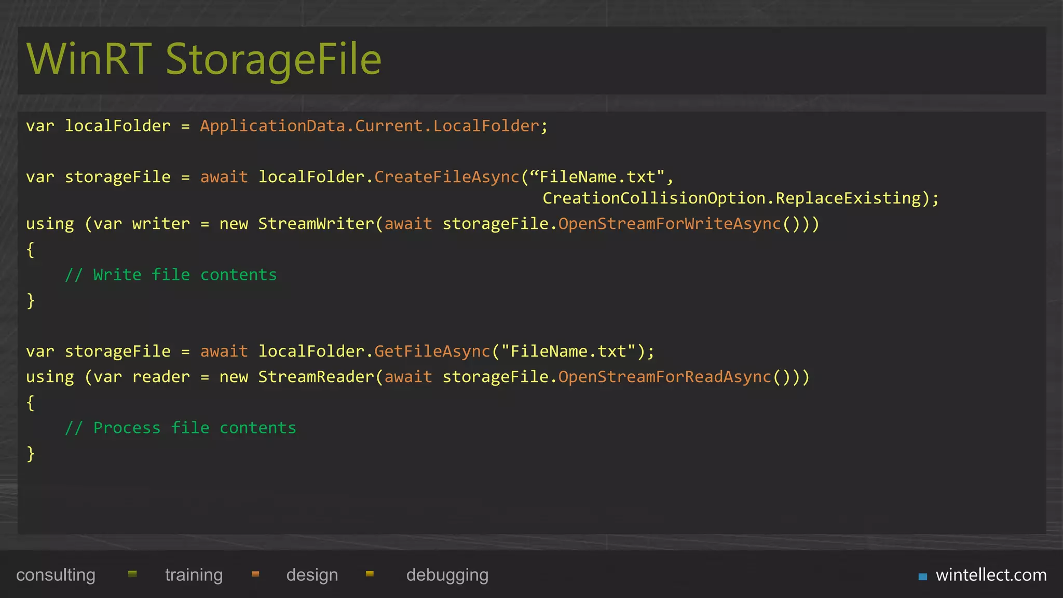This screenshot has width=1063, height=598.
Task: Click the blue square before wintellect.com
Action: 922,576
